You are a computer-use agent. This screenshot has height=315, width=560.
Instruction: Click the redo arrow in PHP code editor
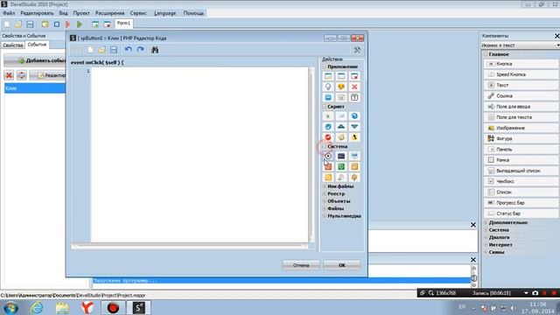coord(140,50)
